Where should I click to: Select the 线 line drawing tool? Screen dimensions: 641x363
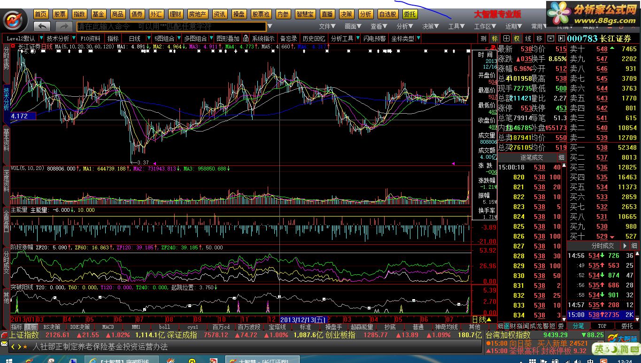coord(528,39)
